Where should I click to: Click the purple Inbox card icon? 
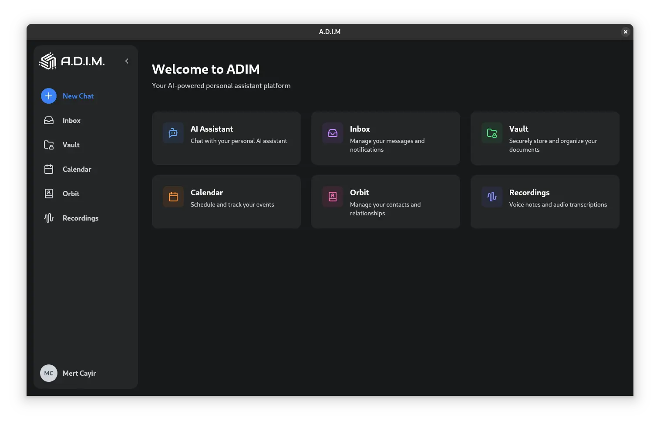(333, 133)
